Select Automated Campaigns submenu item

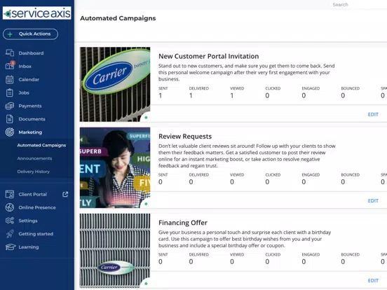(x=41, y=145)
